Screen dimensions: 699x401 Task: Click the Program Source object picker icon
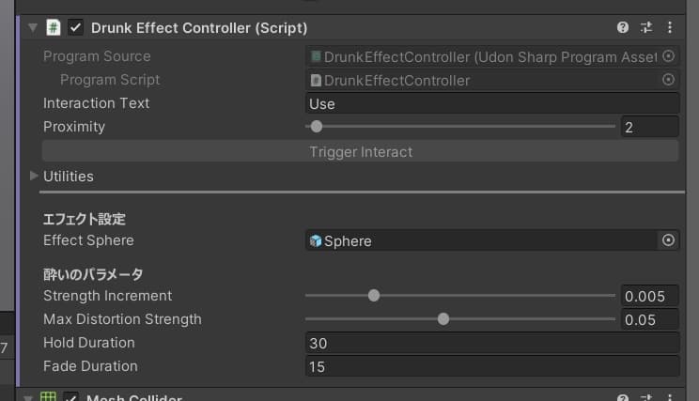point(668,56)
